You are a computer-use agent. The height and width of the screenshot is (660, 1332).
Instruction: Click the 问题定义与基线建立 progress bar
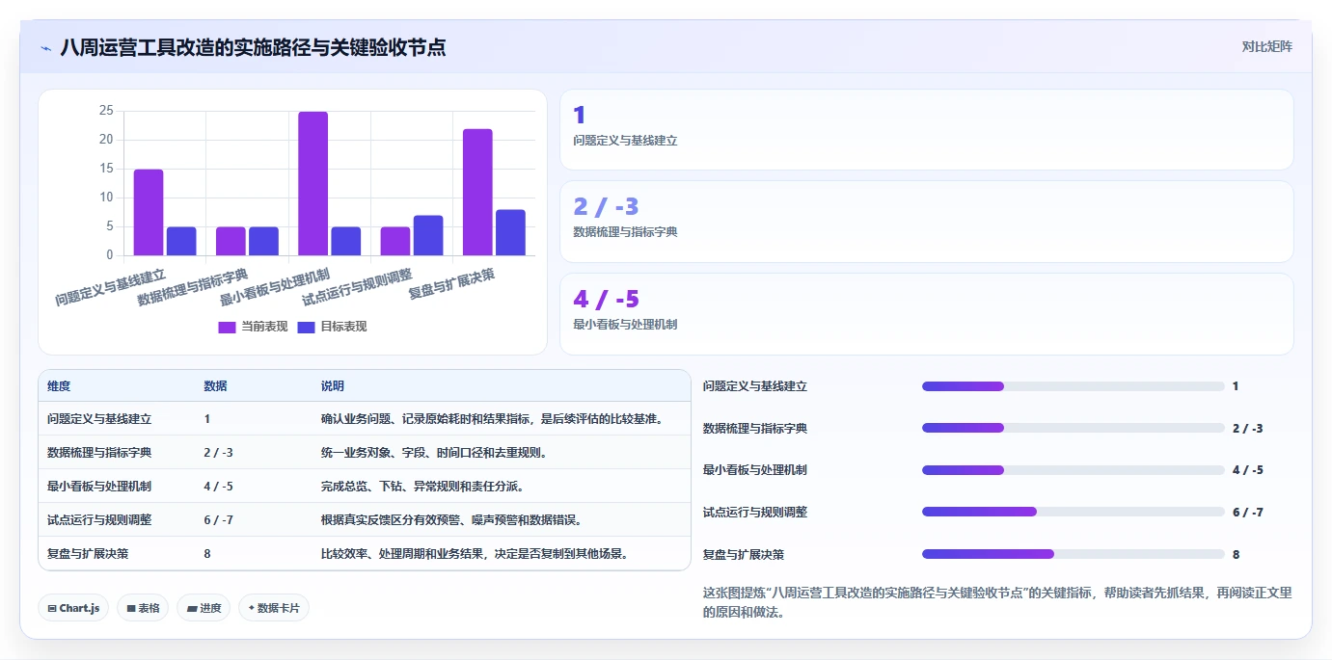[1074, 386]
